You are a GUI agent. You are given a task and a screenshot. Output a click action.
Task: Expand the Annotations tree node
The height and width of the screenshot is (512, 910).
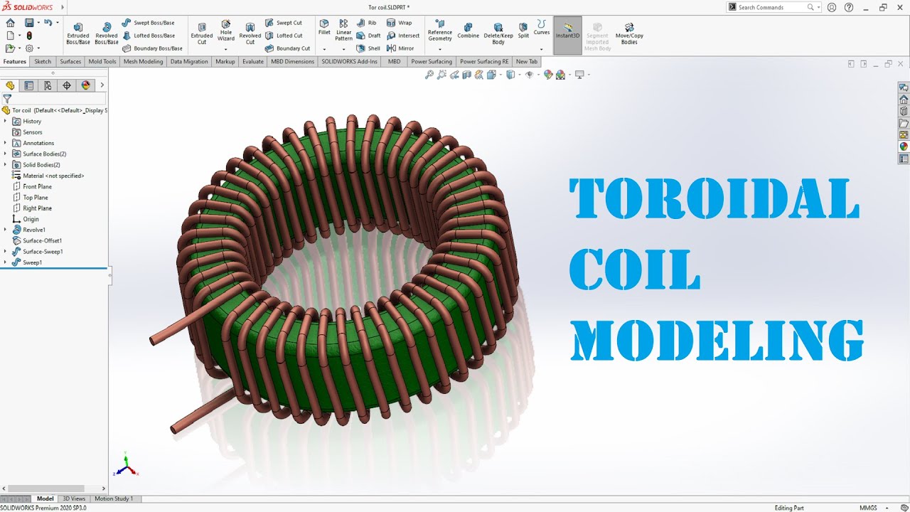click(6, 143)
